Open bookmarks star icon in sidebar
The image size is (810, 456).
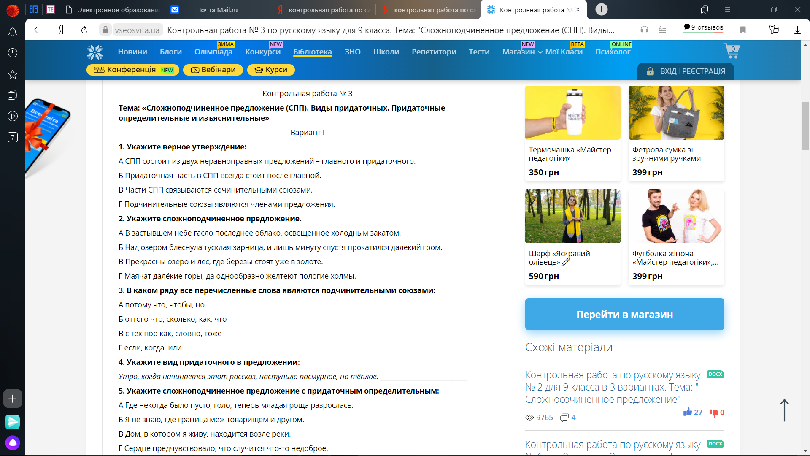point(13,74)
